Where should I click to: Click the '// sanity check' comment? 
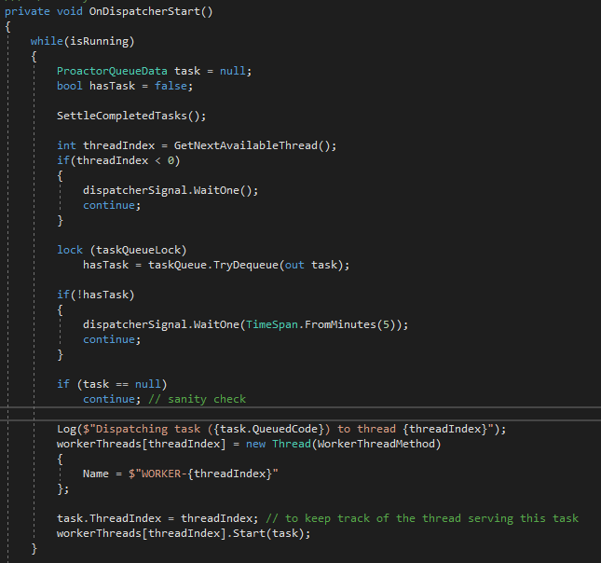point(197,399)
